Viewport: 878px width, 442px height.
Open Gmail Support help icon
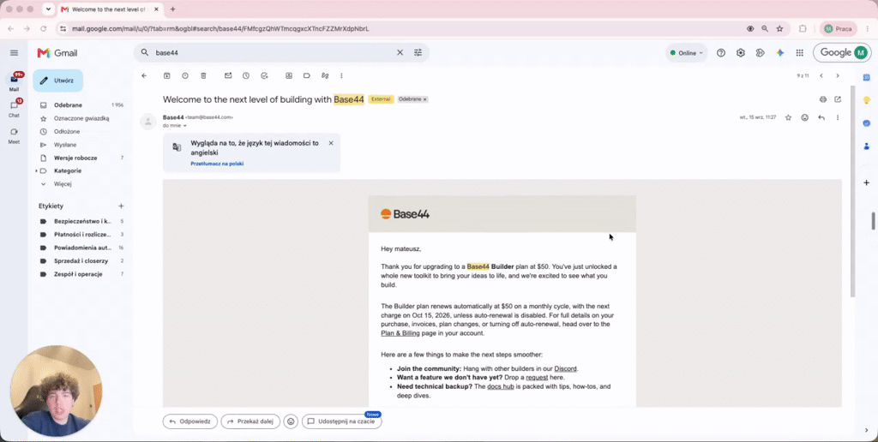[721, 52]
